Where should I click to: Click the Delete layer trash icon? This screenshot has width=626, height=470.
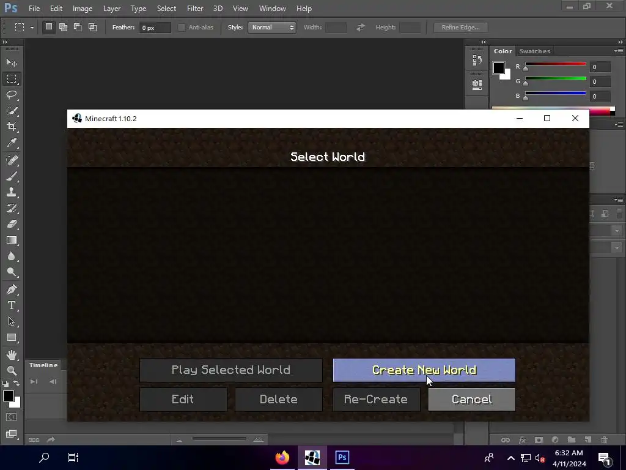605,439
